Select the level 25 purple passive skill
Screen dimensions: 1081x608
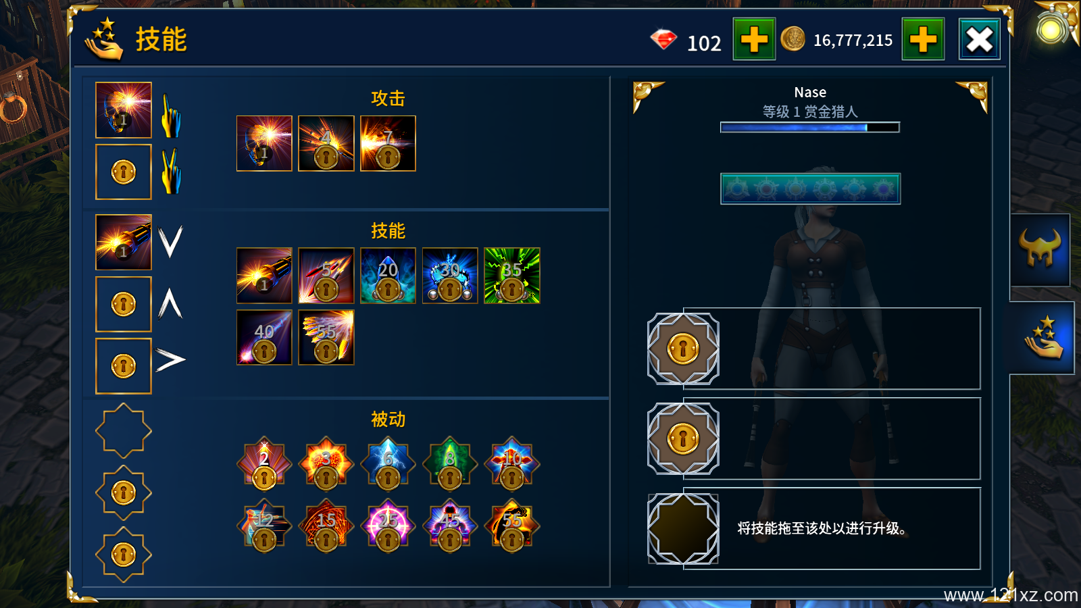click(x=388, y=526)
